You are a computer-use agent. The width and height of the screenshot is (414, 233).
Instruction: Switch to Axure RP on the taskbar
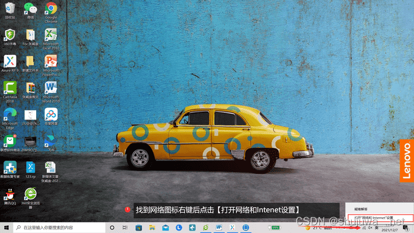[232, 228]
